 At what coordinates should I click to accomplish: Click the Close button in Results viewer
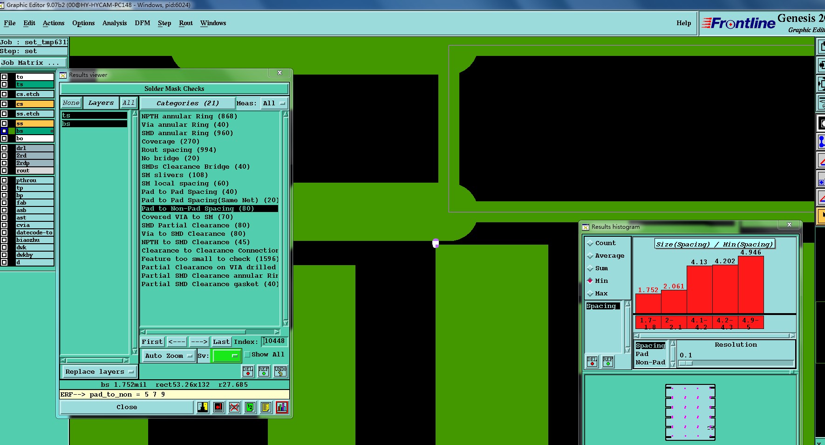(x=127, y=407)
